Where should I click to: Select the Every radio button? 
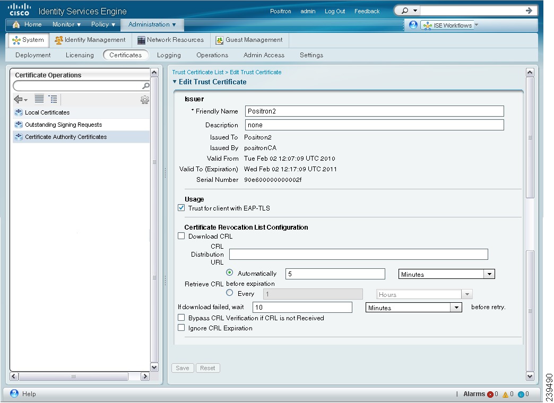pyautogui.click(x=230, y=293)
